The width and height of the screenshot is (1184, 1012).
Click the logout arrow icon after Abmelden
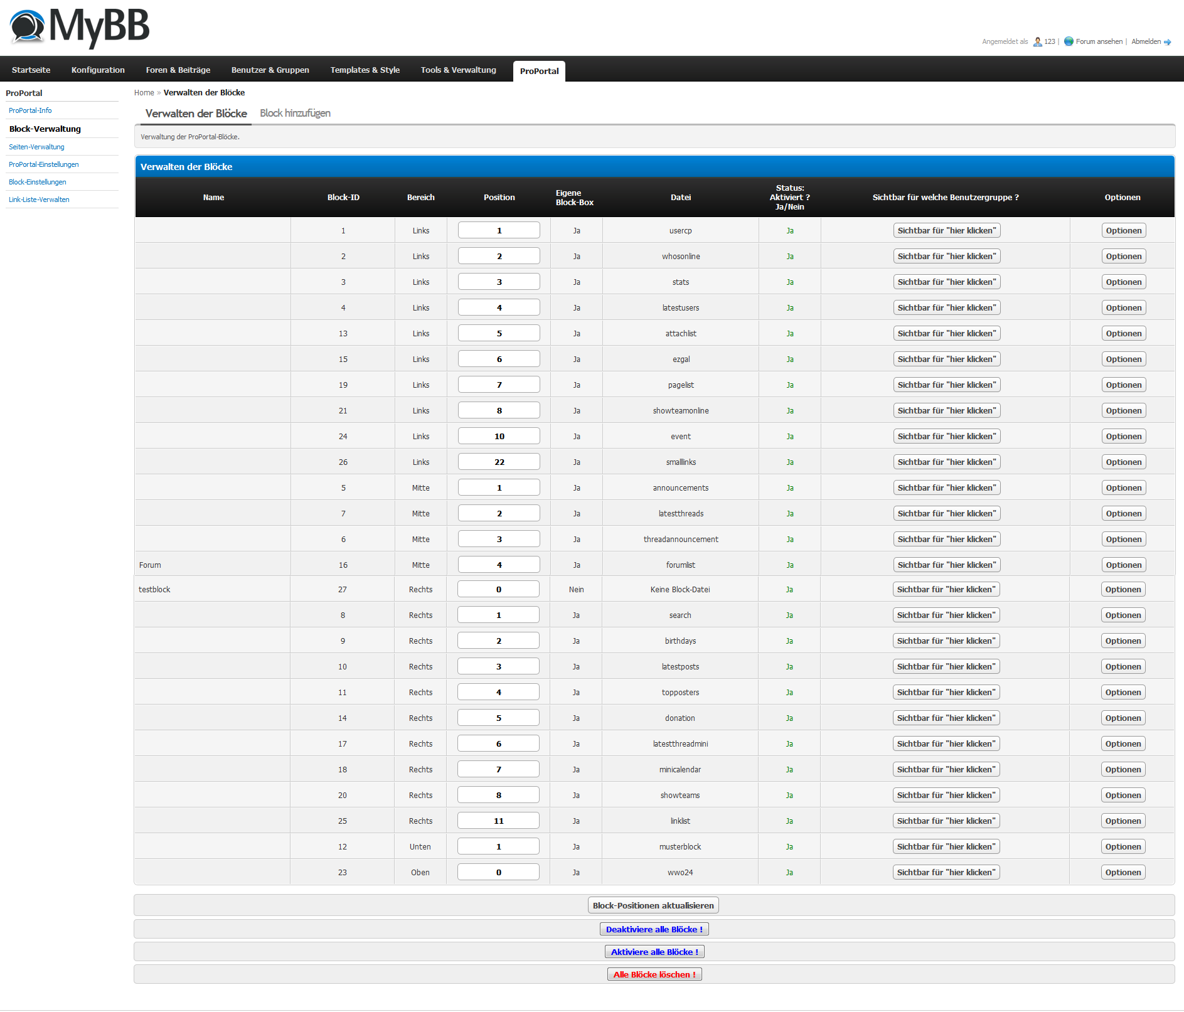coord(1168,42)
